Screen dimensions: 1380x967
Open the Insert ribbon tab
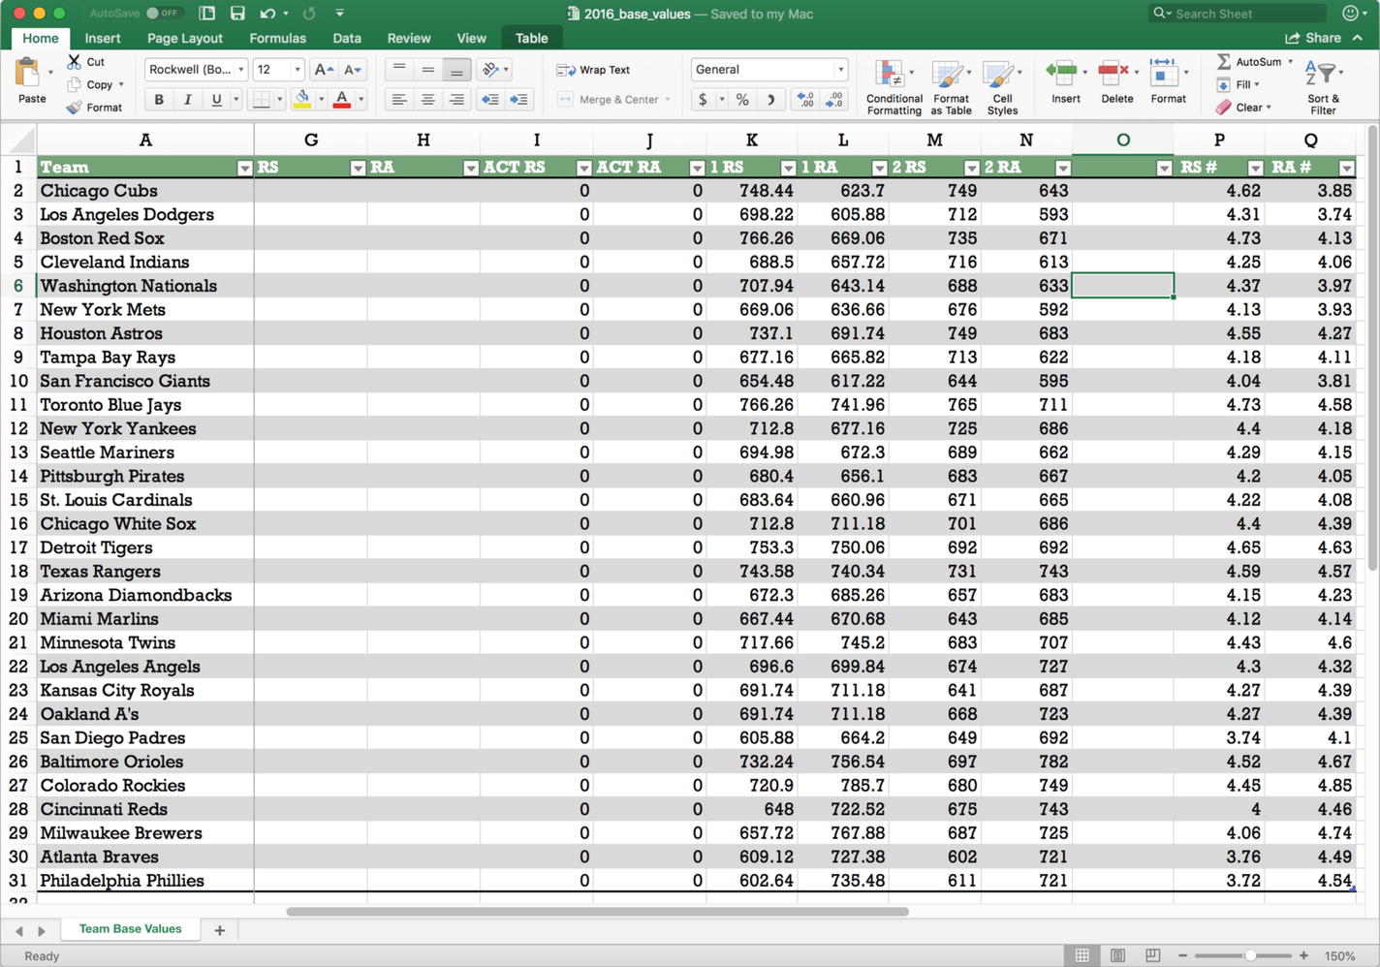[x=103, y=38]
